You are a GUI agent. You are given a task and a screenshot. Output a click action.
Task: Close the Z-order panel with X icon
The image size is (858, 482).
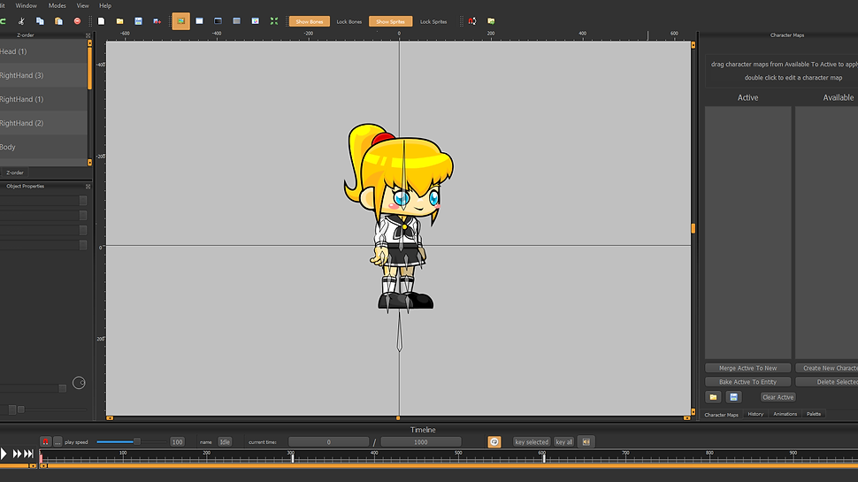tap(88, 35)
